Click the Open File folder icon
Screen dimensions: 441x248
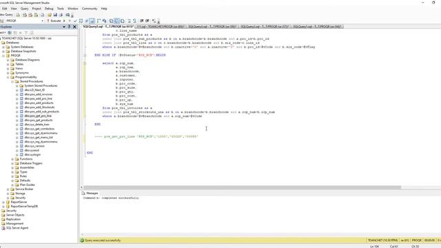[x=50, y=14]
